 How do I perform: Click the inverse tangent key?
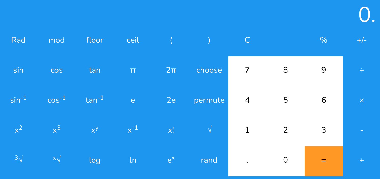pyautogui.click(x=94, y=100)
